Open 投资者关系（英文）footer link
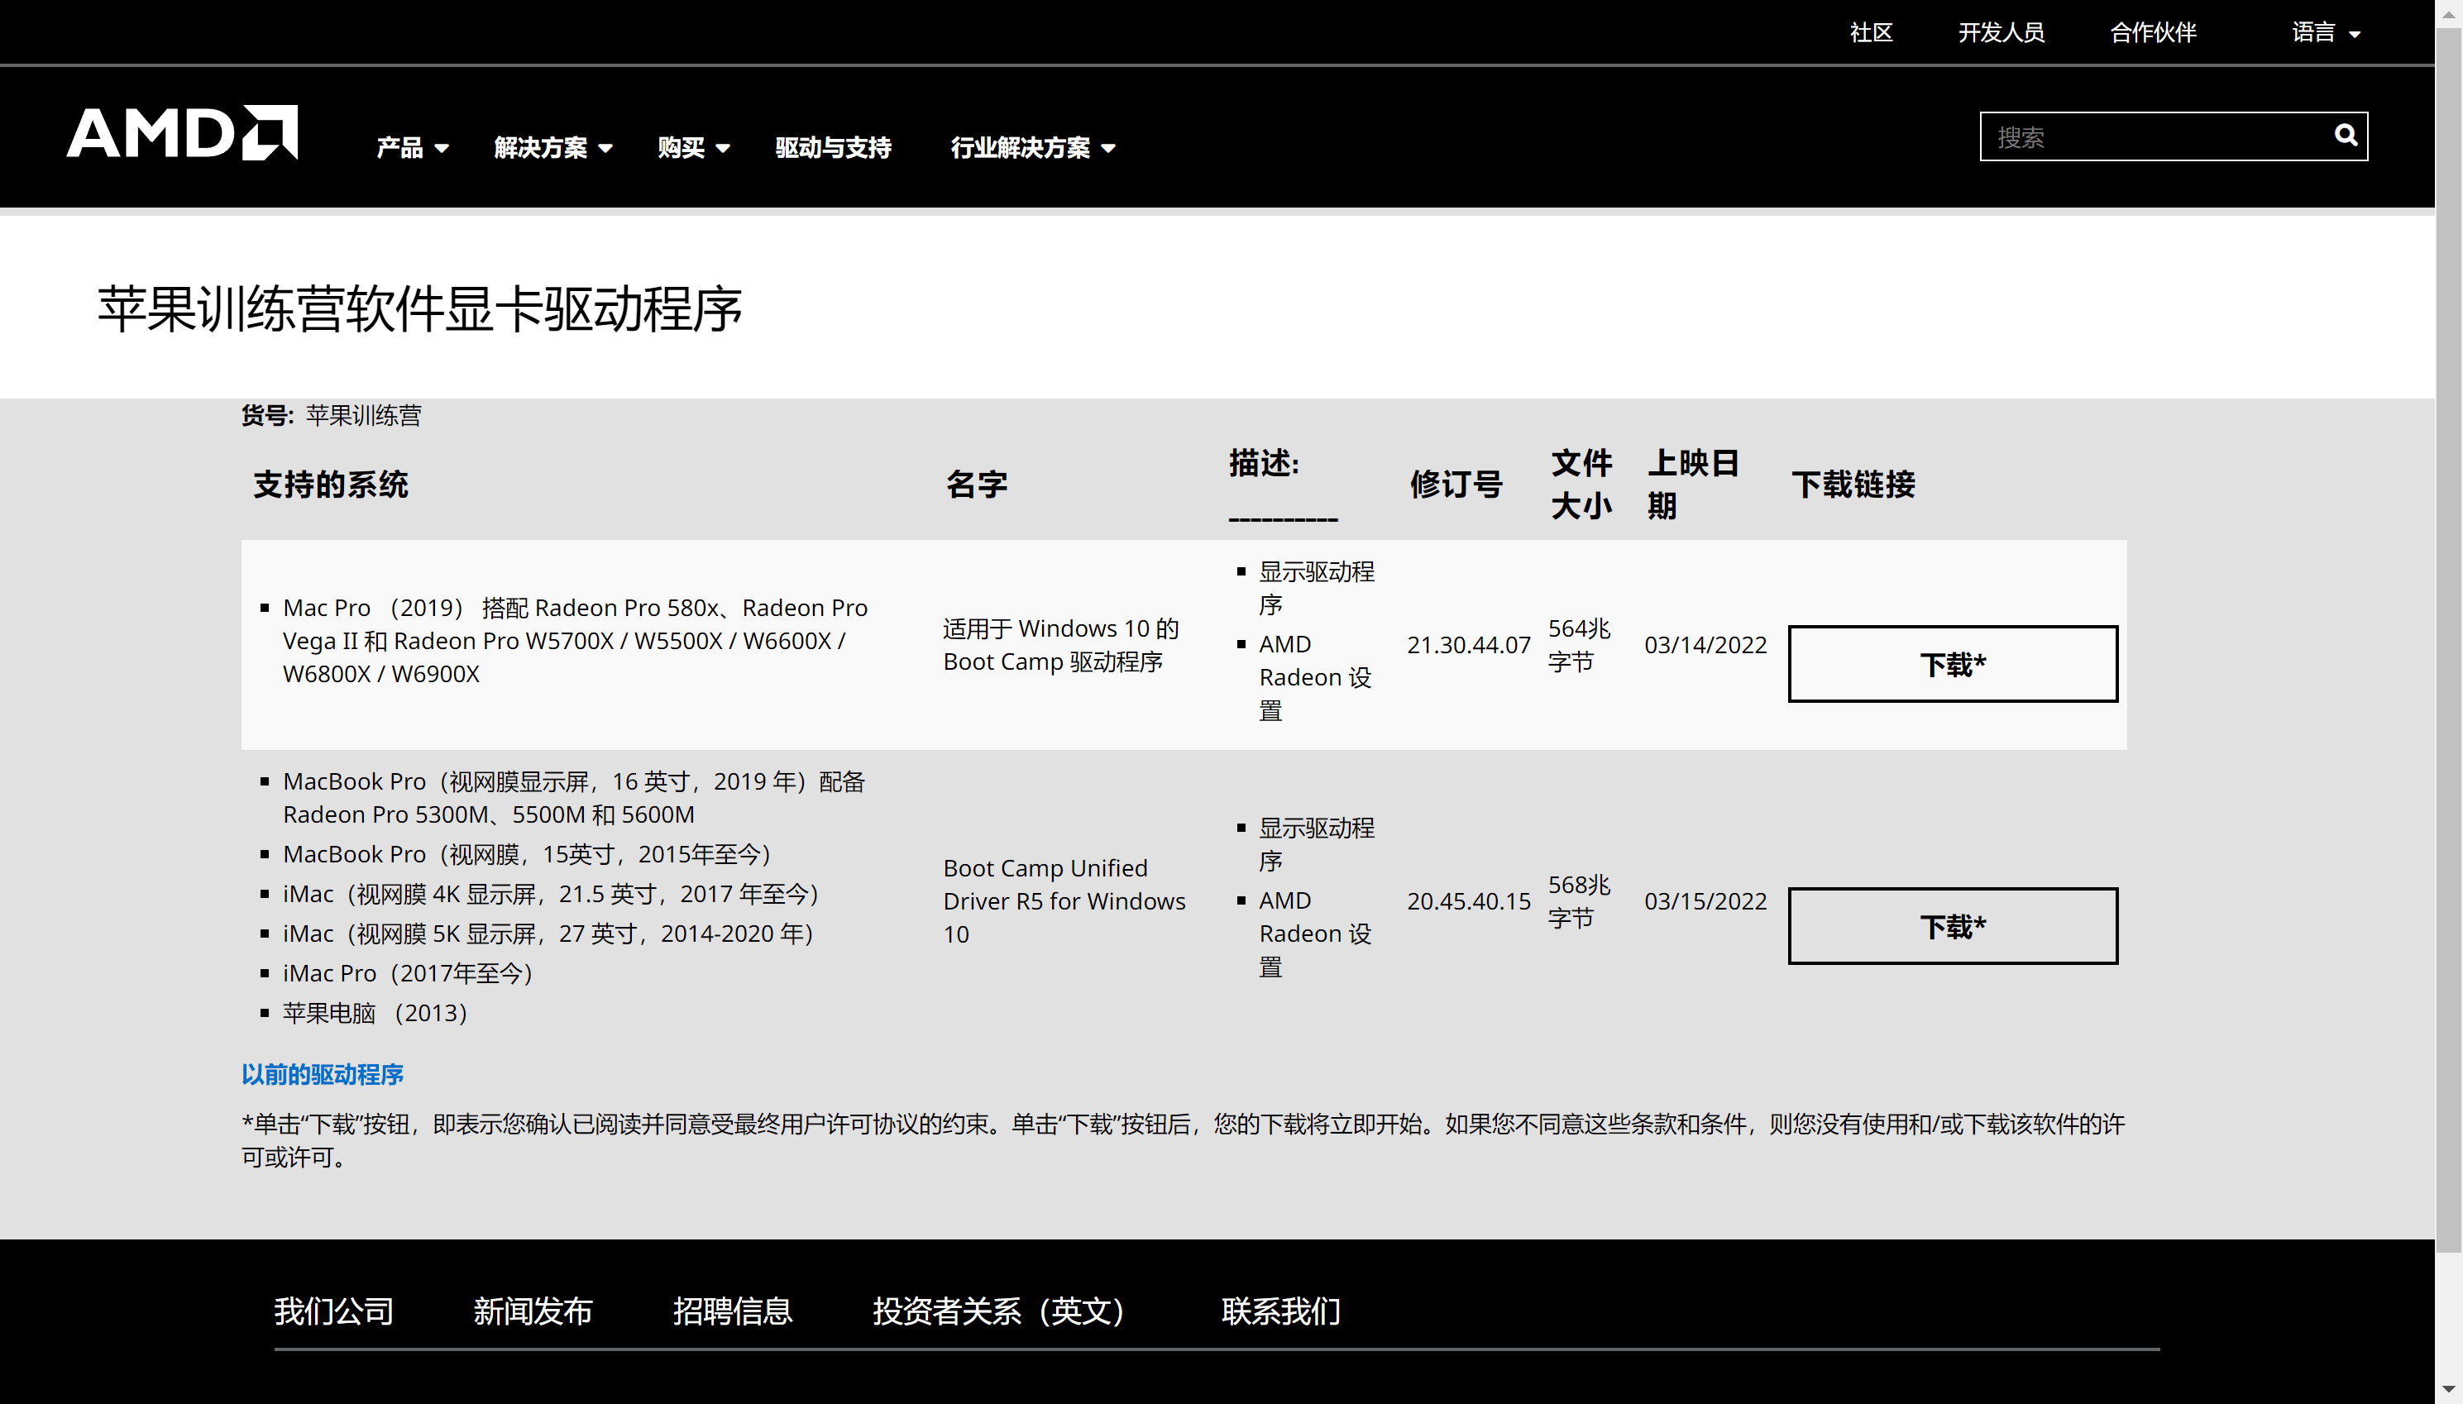2463x1404 pixels. click(x=998, y=1311)
